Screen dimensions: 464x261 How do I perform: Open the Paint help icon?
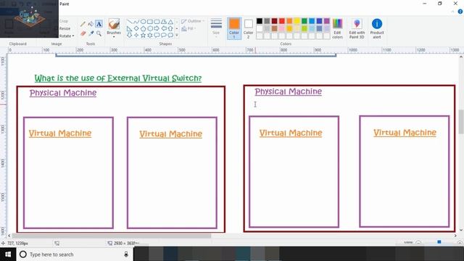point(460,12)
